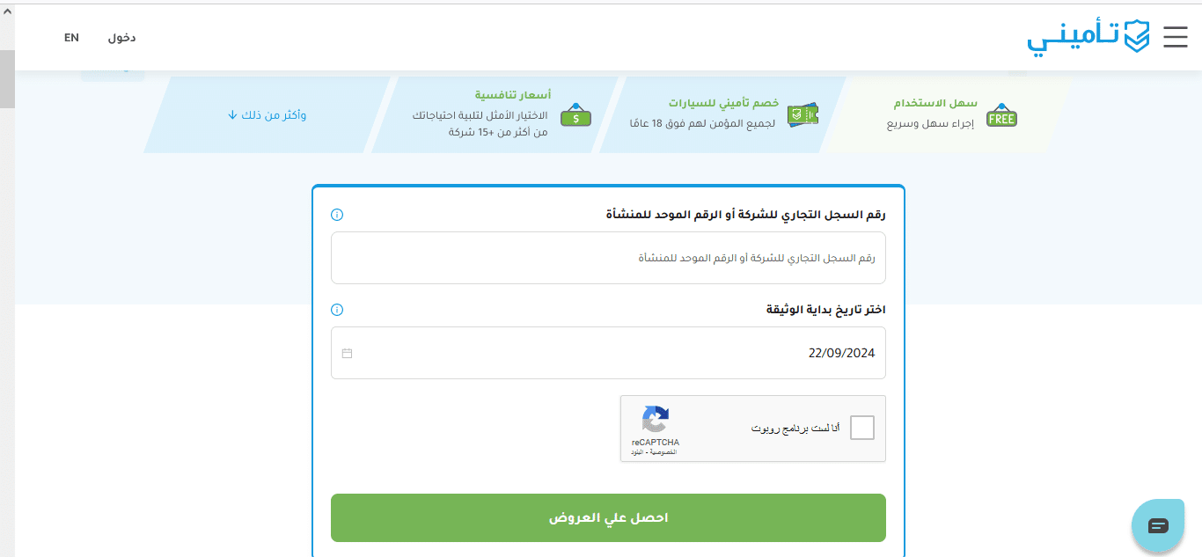Show info for commercial registration number
This screenshot has height=557, width=1202.
(x=337, y=215)
